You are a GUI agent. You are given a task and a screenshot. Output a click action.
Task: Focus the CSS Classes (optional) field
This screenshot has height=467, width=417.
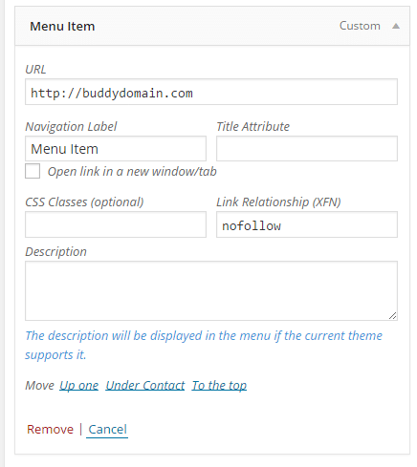(x=116, y=224)
